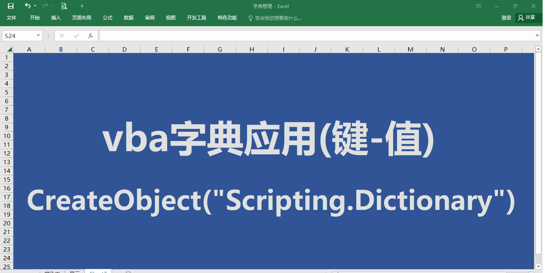
Task: Open the 页面布局 ribbon tab
Action: pyautogui.click(x=81, y=18)
